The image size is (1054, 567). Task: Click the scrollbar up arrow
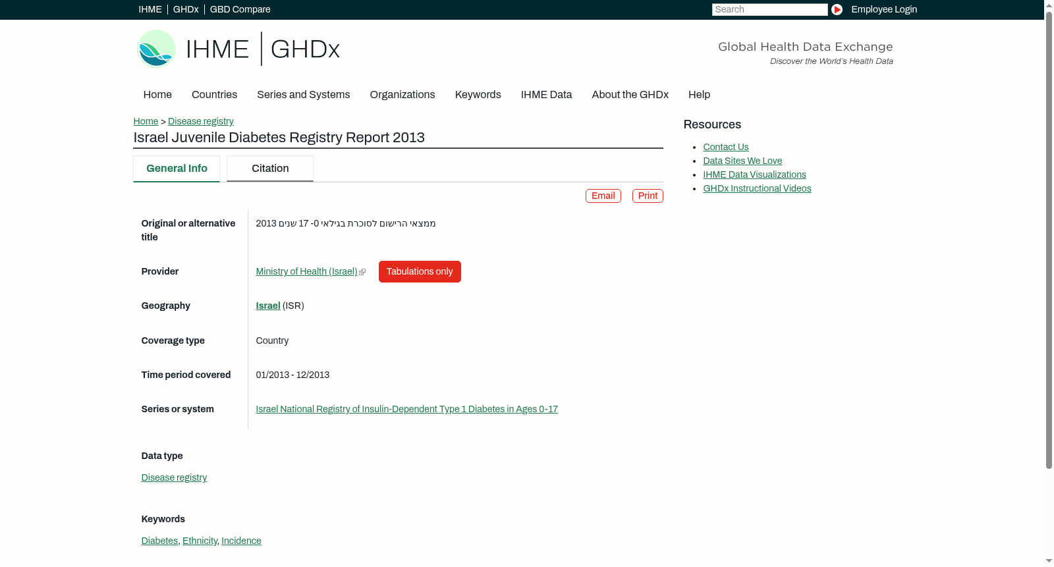coord(1049,5)
